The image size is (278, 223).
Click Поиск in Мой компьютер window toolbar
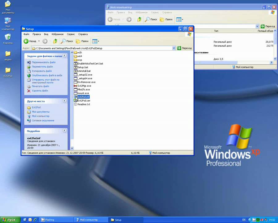pyautogui.click(x=151, y=20)
